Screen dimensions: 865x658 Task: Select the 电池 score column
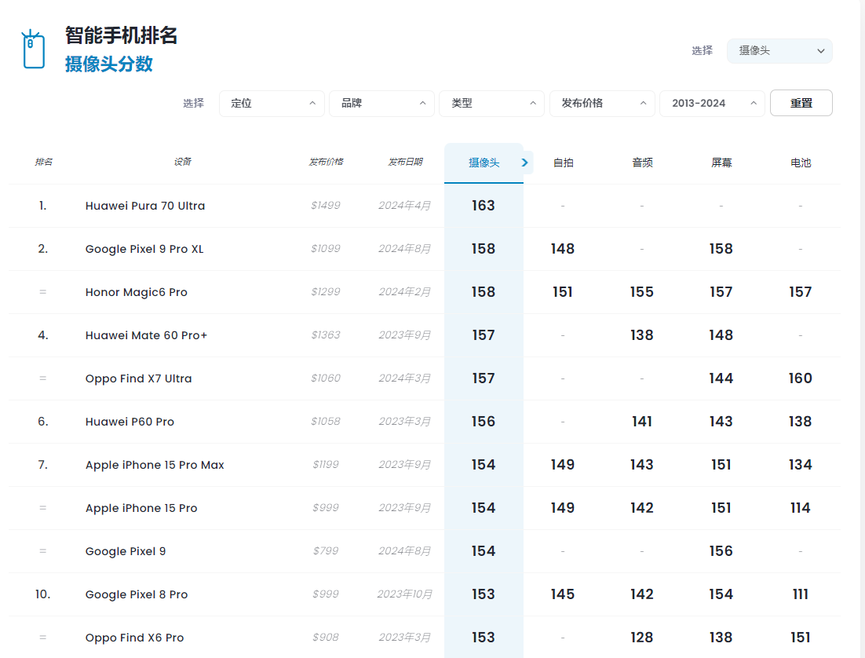pos(800,163)
